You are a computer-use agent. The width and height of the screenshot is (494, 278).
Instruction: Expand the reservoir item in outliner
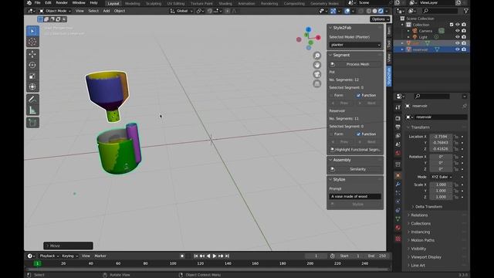coord(402,49)
